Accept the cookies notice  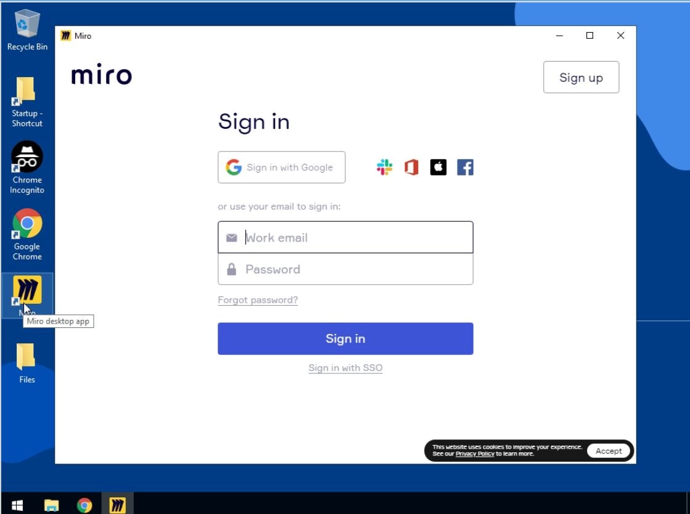click(x=609, y=451)
